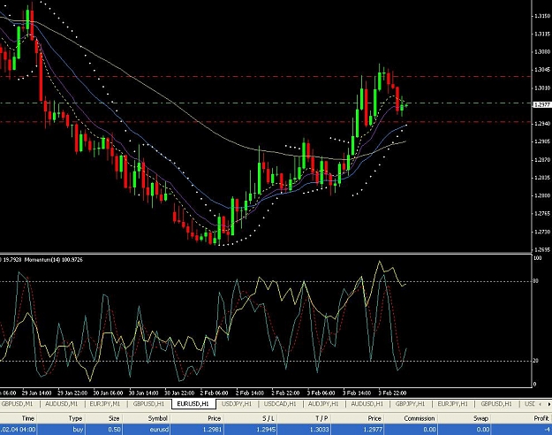Click the 1.2695 price axis label
The image size is (552, 435).
542,249
